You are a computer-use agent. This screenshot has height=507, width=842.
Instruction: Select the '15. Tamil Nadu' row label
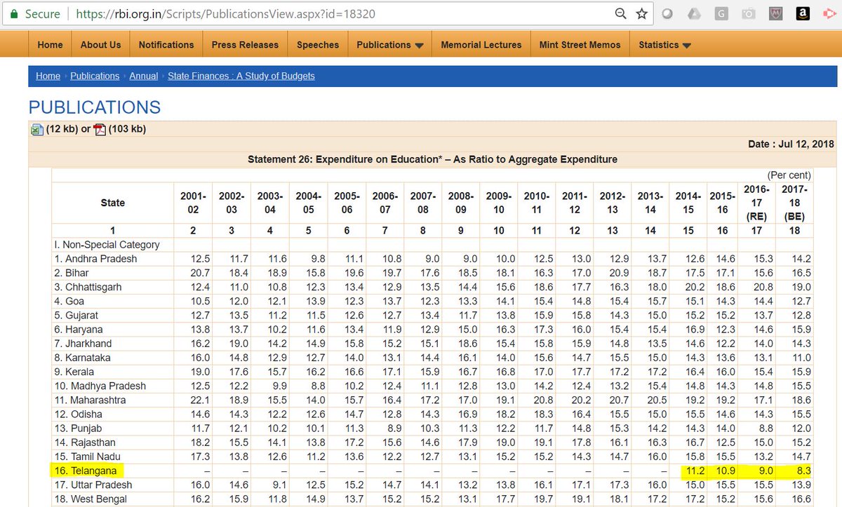click(86, 457)
